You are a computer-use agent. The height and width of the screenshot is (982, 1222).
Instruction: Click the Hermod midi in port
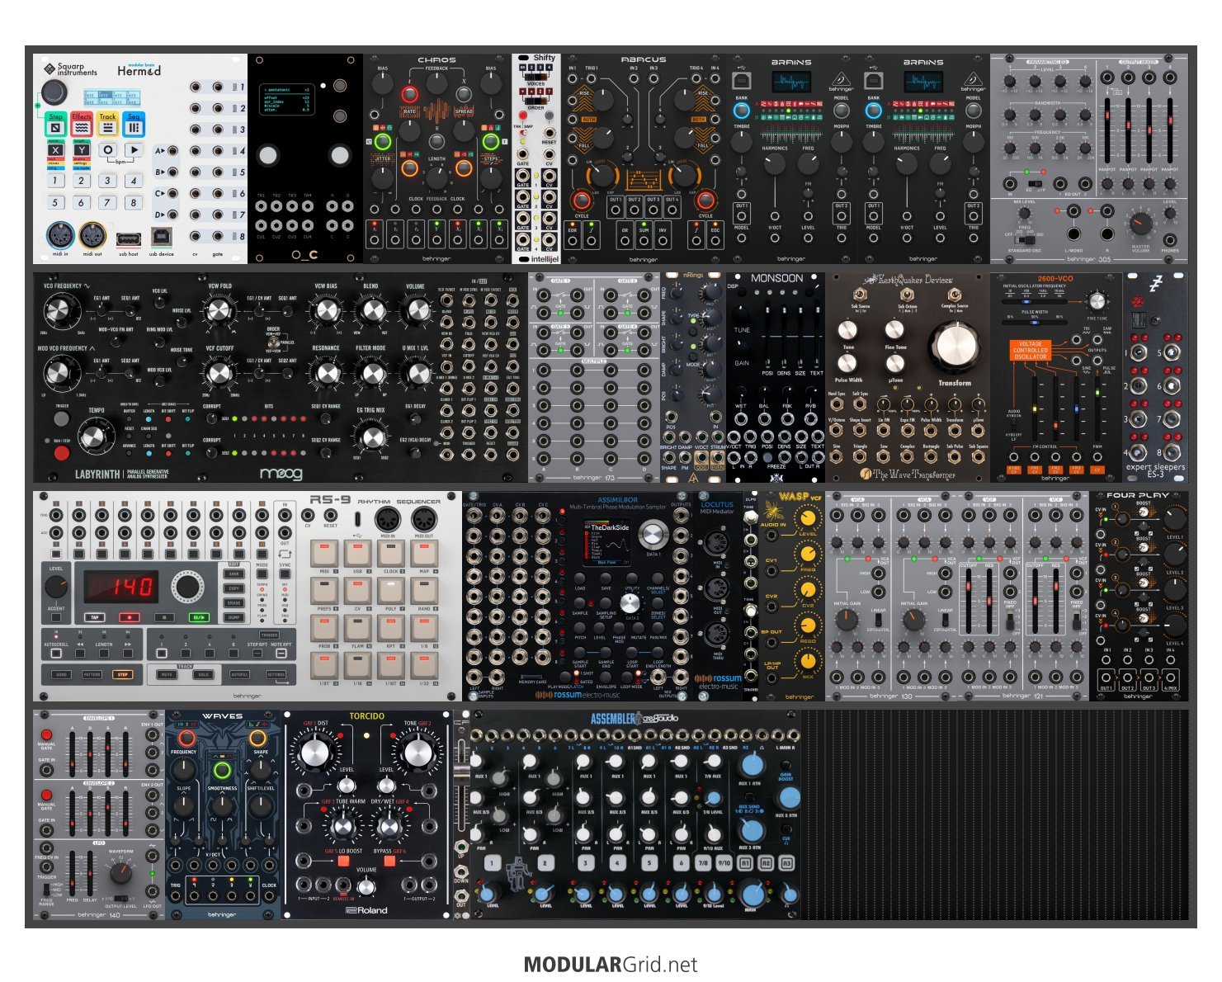(x=59, y=236)
